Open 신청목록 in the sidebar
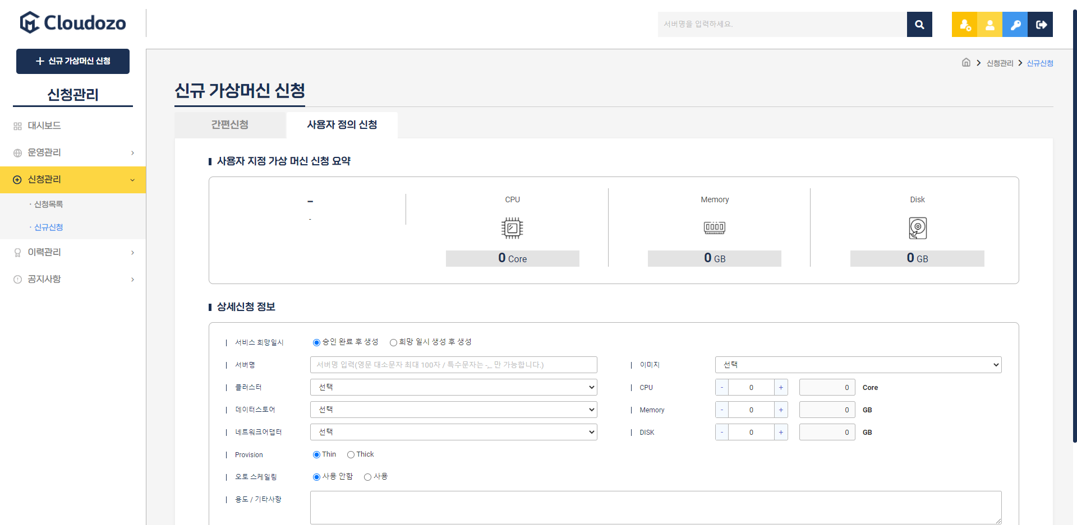 pos(49,205)
